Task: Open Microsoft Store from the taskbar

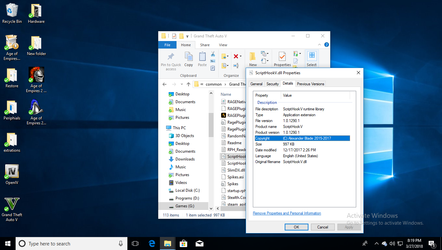Action: click(x=184, y=243)
